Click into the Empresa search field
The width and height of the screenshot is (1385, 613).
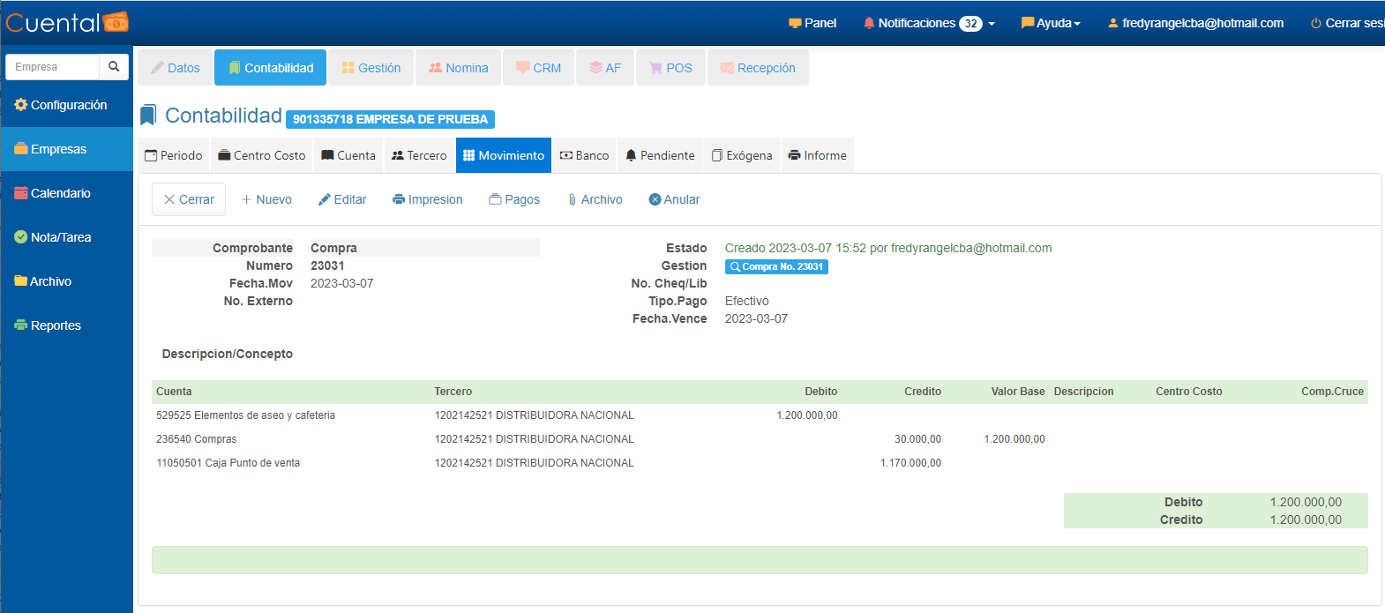[x=53, y=67]
